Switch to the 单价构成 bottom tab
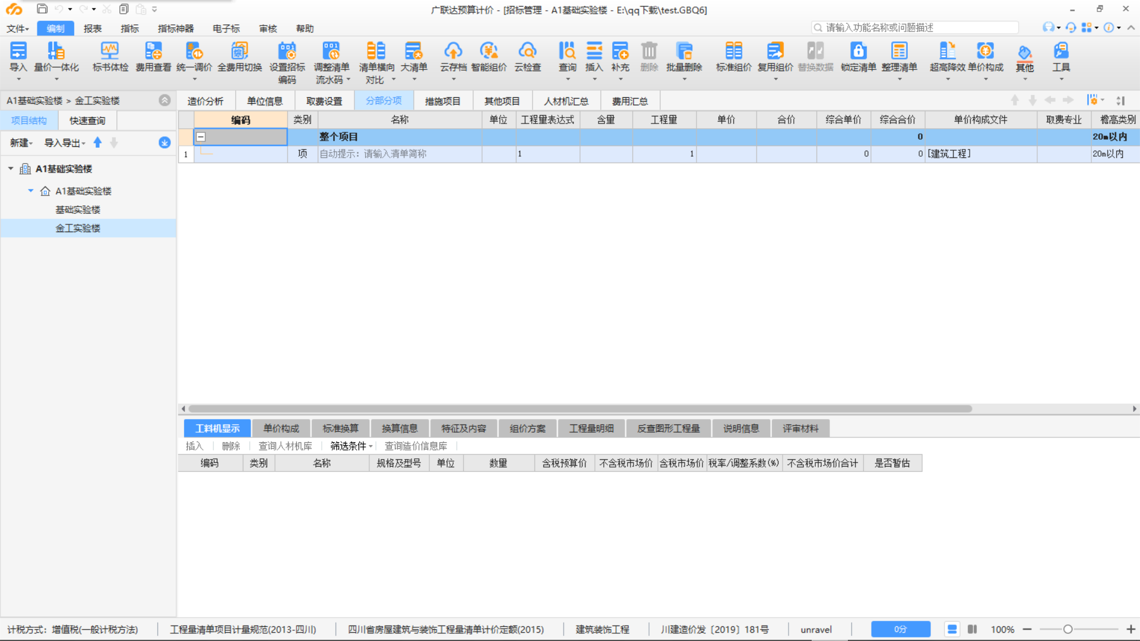Screen dimensions: 1140x641 [281, 429]
